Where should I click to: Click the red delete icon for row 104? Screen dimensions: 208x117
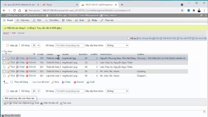[27, 62]
